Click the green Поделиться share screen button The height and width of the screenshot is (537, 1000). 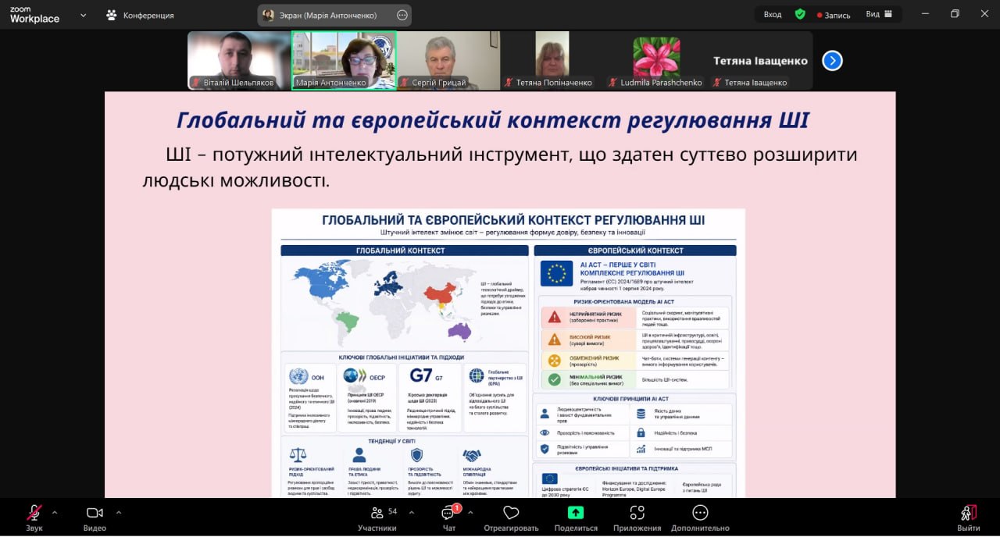(575, 517)
